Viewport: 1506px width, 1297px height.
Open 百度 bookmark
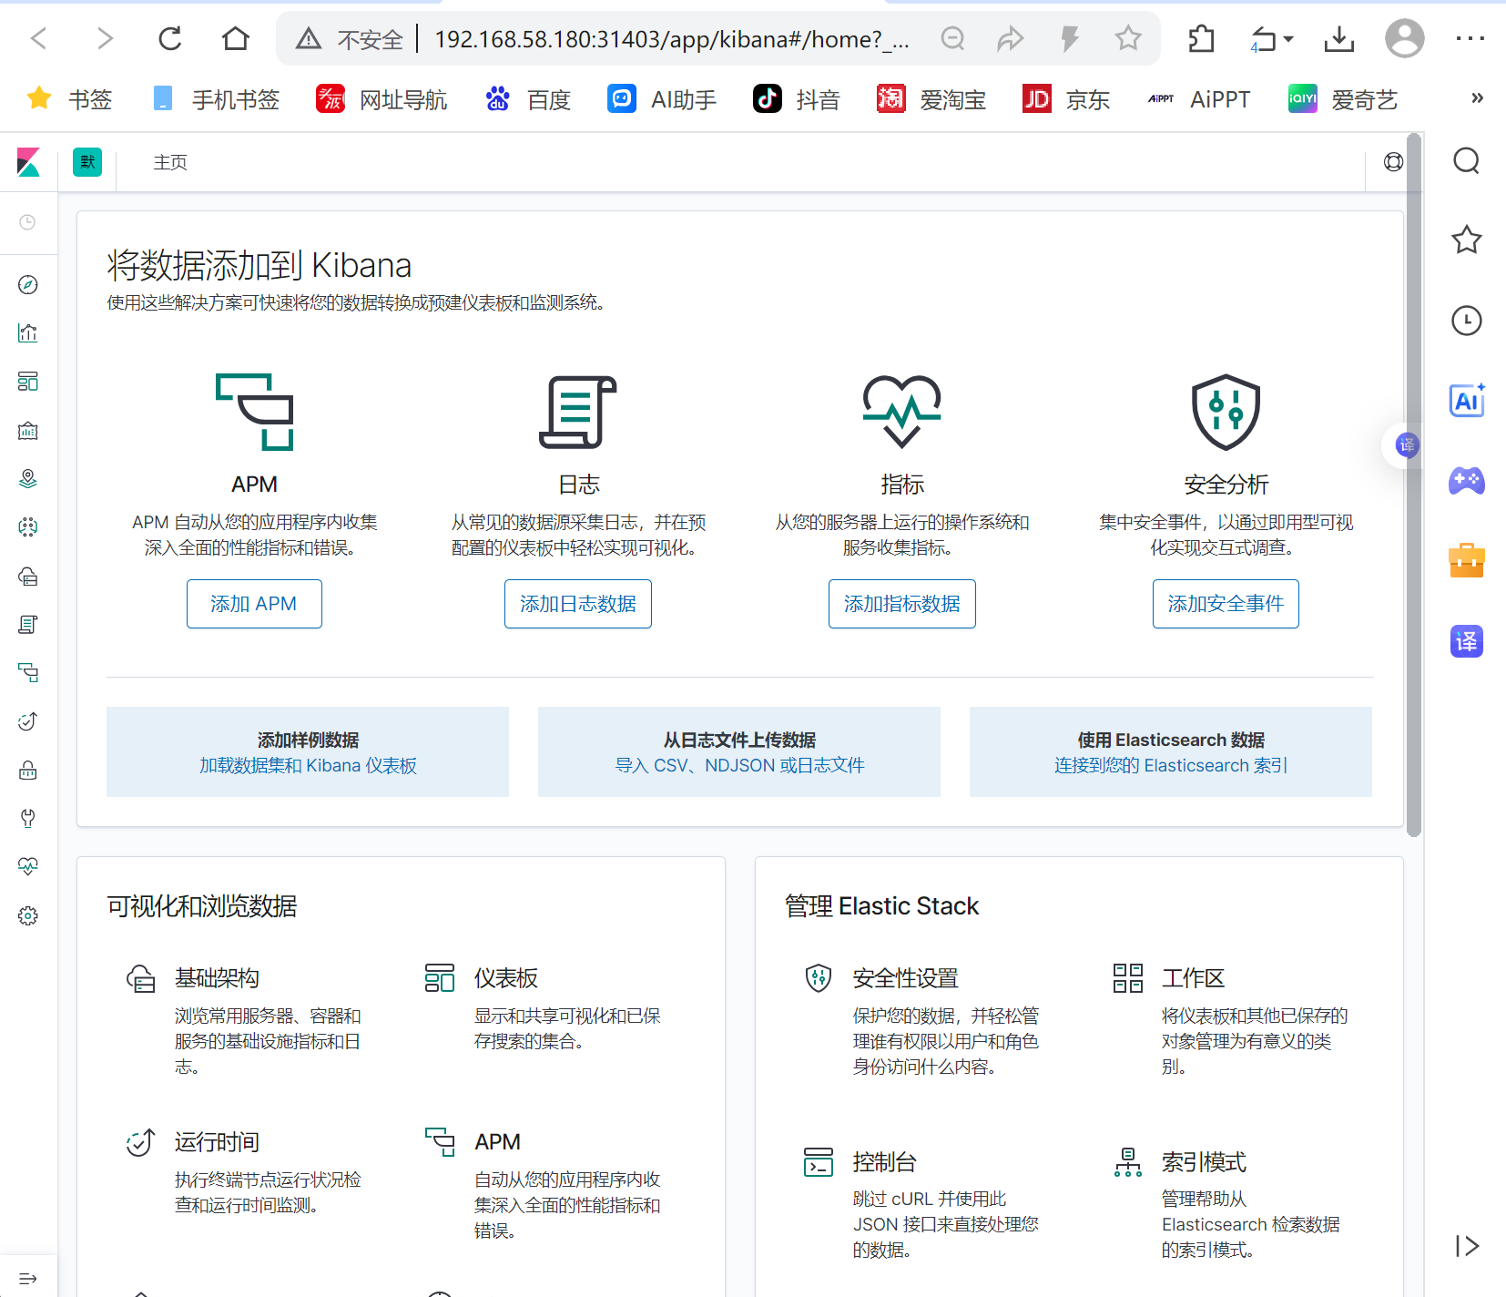[528, 98]
